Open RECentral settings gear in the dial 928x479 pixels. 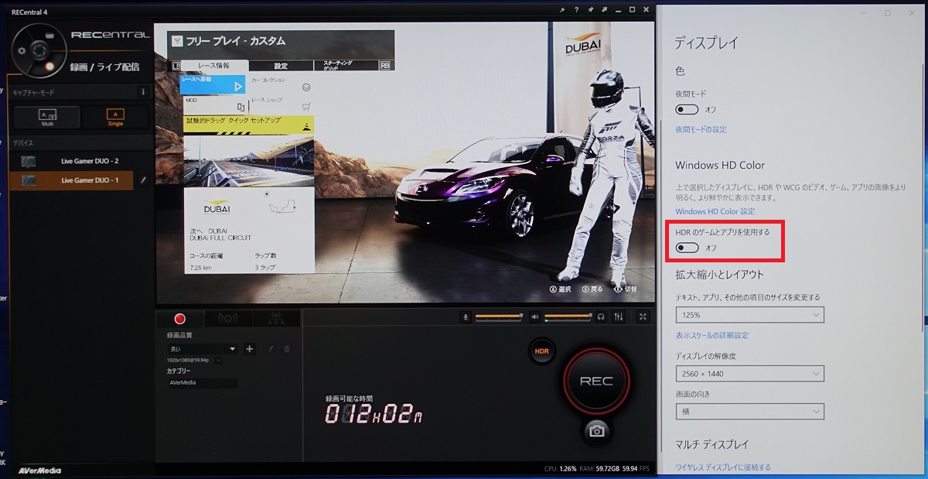tap(22, 50)
